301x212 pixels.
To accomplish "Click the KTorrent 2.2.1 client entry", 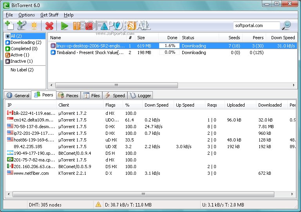I will pyautogui.click(x=72, y=173).
